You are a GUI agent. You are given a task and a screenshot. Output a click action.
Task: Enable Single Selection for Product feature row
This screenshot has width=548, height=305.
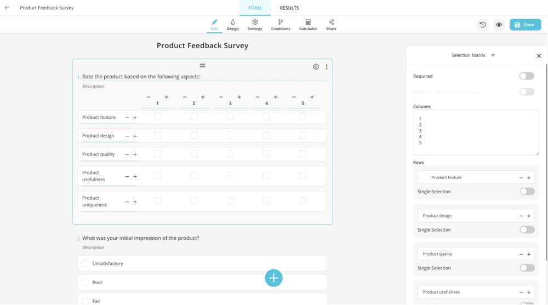pos(527,192)
